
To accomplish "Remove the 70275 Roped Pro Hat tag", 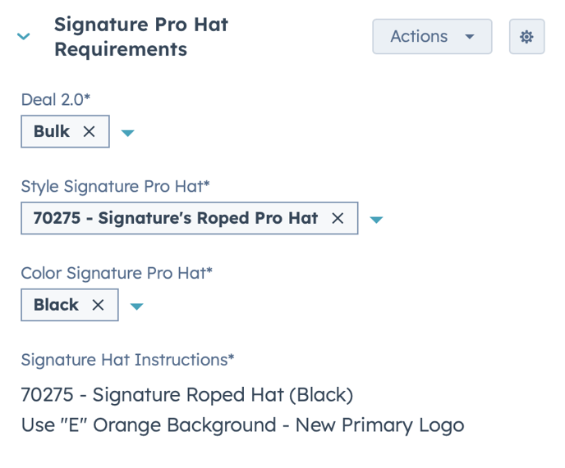I will (337, 218).
